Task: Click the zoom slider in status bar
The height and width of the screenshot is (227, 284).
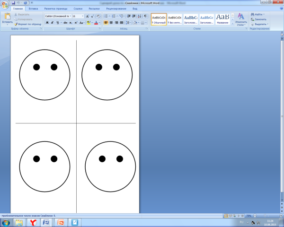Action: tap(264, 215)
